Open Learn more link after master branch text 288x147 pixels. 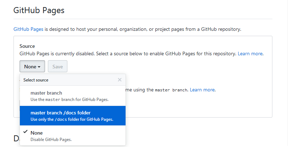[x=202, y=90]
